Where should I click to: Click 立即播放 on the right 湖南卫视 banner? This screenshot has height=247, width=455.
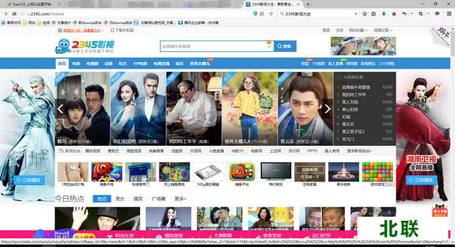coord(421,180)
